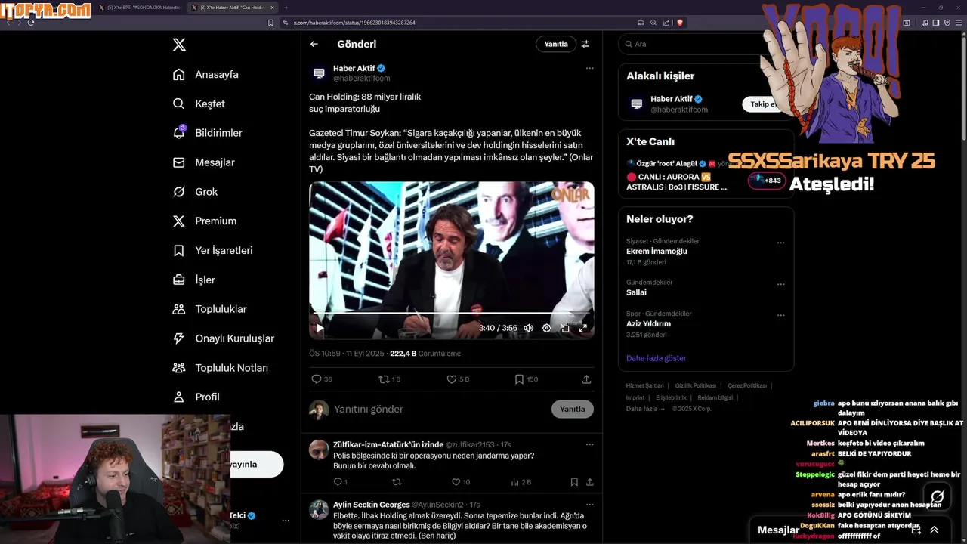
Task: Like the post with 5 B likes
Action: pyautogui.click(x=458, y=379)
